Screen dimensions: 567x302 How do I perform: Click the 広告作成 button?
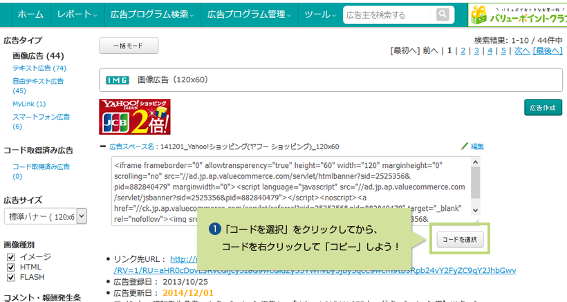[x=543, y=108]
